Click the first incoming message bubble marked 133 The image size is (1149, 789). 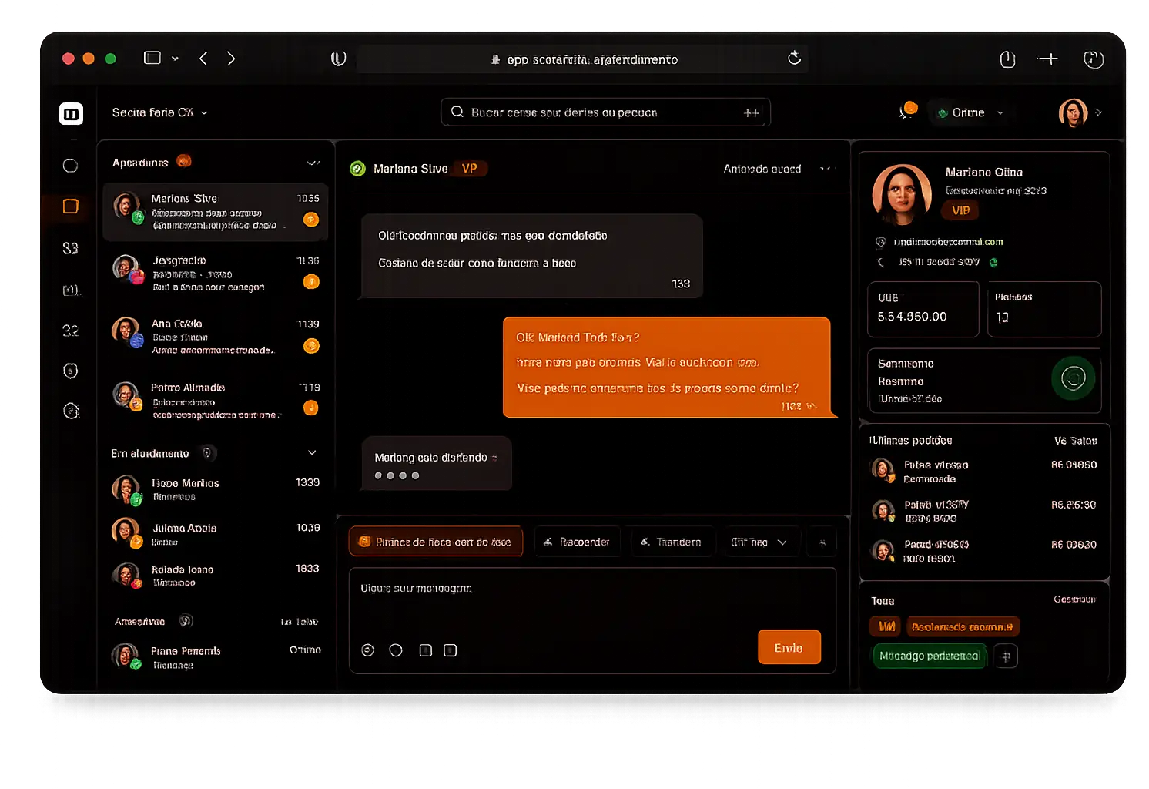tap(531, 257)
